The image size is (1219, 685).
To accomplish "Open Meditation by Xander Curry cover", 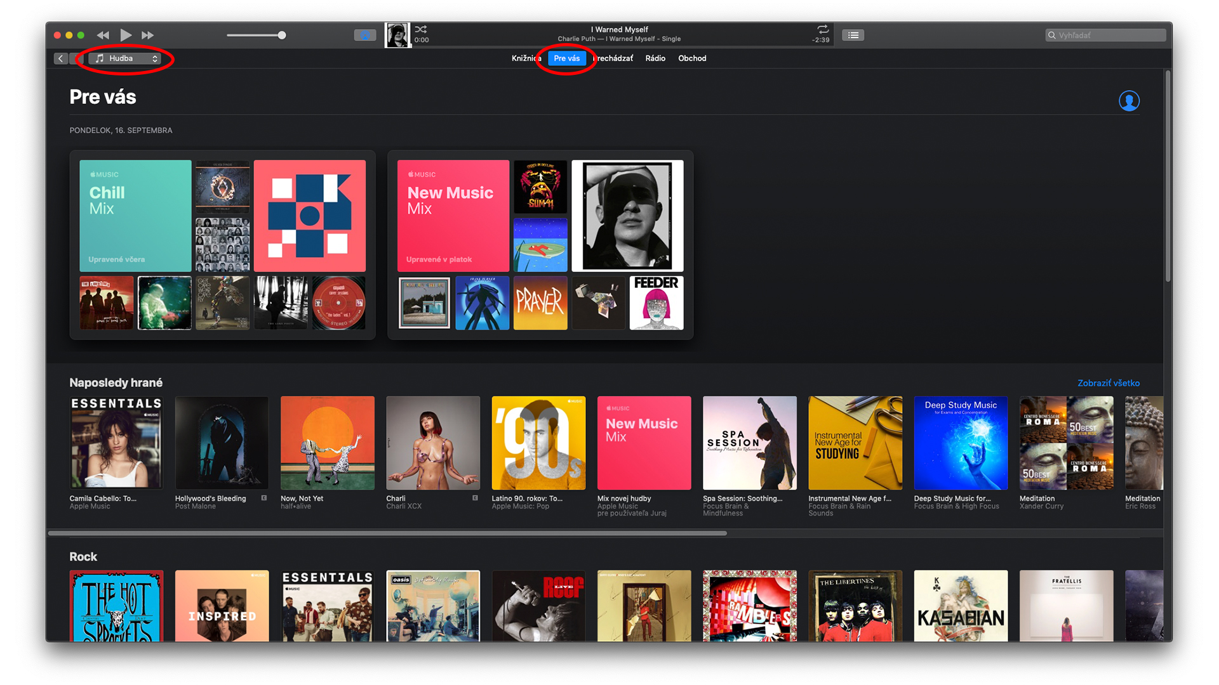I will click(x=1067, y=443).
